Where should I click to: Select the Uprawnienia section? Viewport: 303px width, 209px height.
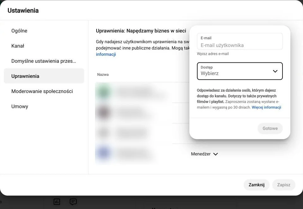44,76
